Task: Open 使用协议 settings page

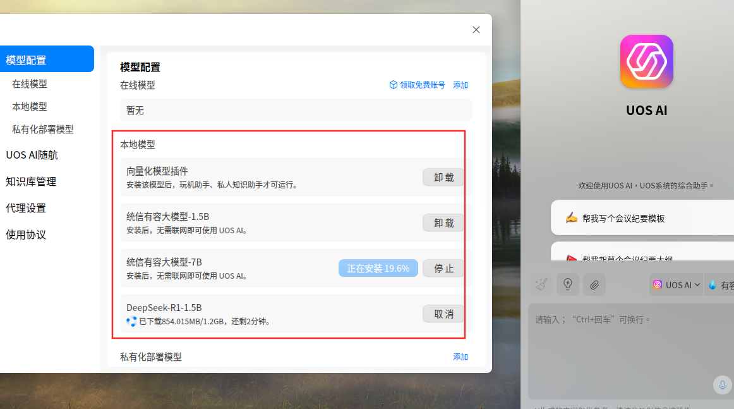Action: 26,235
